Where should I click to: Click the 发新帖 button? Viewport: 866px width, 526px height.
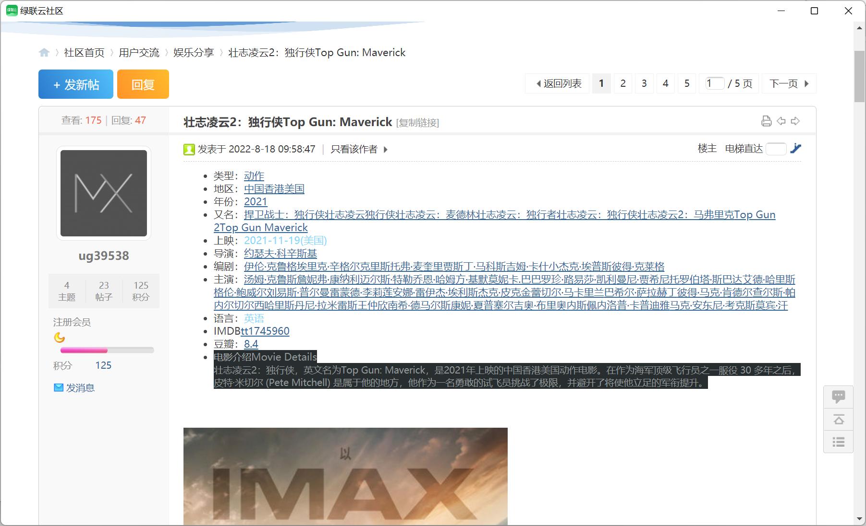point(75,84)
